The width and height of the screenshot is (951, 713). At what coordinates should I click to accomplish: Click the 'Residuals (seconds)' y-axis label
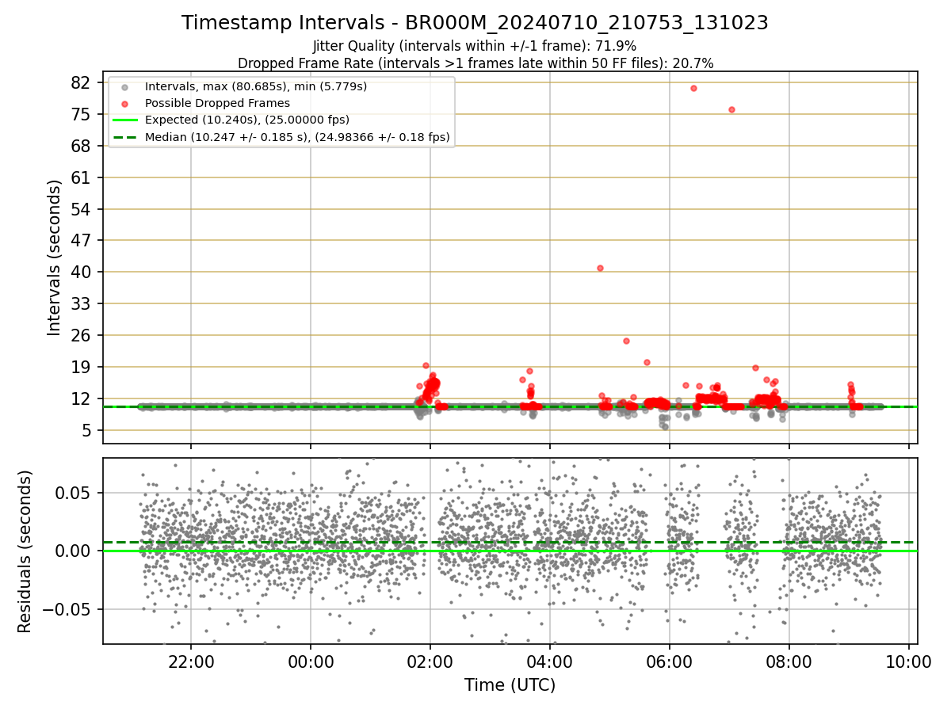[x=25, y=551]
